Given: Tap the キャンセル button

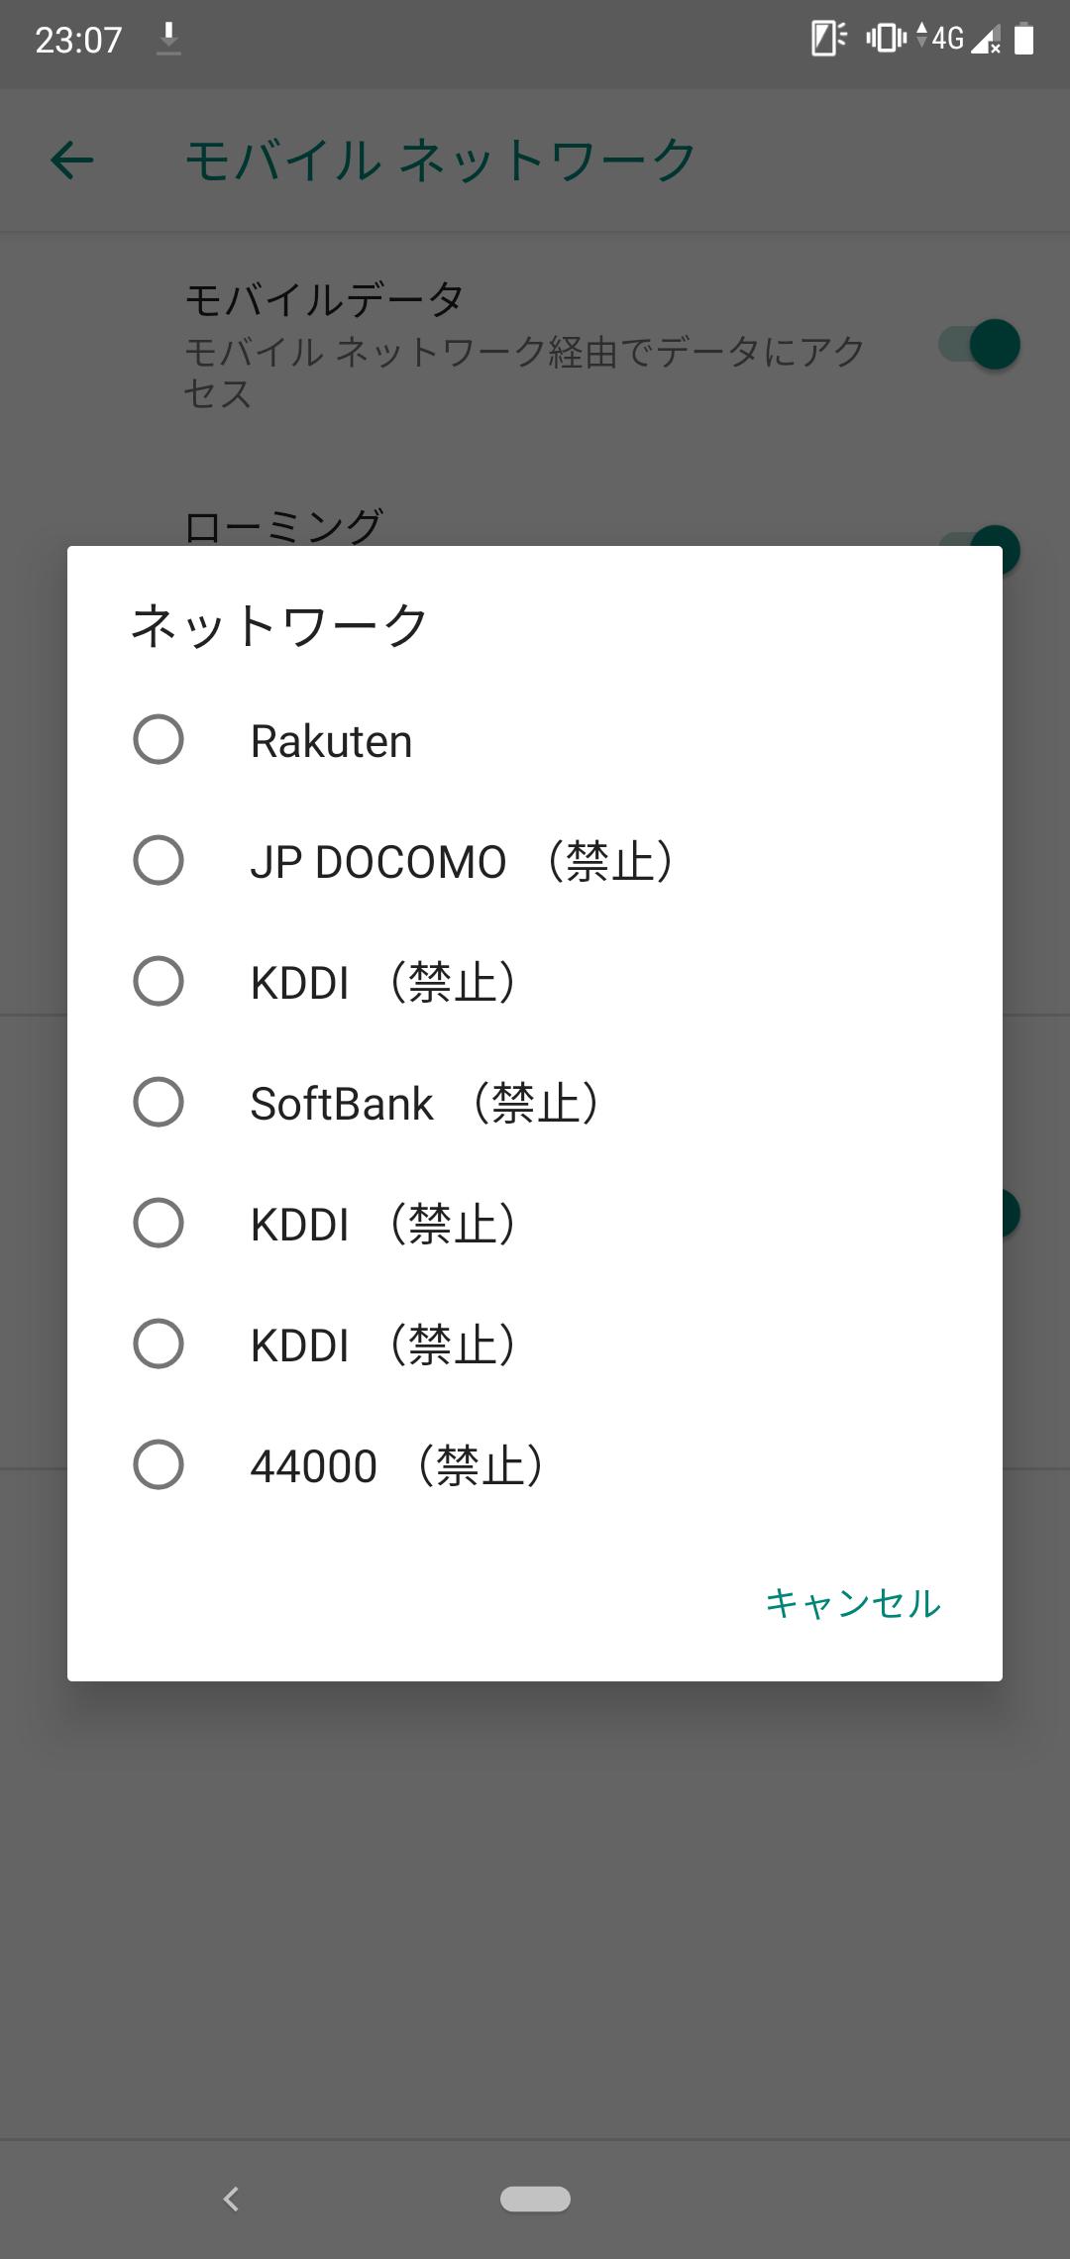Looking at the screenshot, I should point(853,1603).
